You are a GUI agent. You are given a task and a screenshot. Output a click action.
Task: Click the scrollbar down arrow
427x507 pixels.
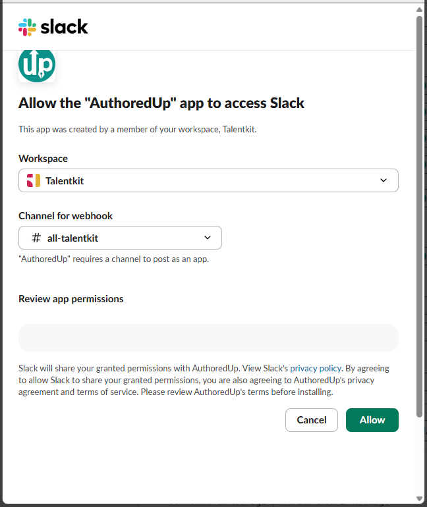click(419, 498)
